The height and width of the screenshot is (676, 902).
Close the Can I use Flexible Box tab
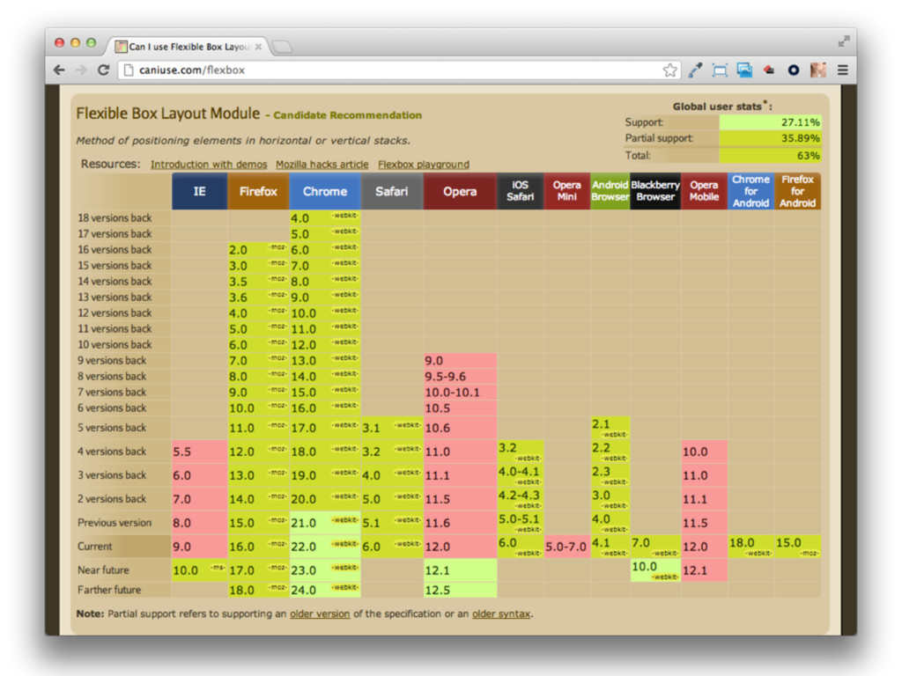pos(258,47)
